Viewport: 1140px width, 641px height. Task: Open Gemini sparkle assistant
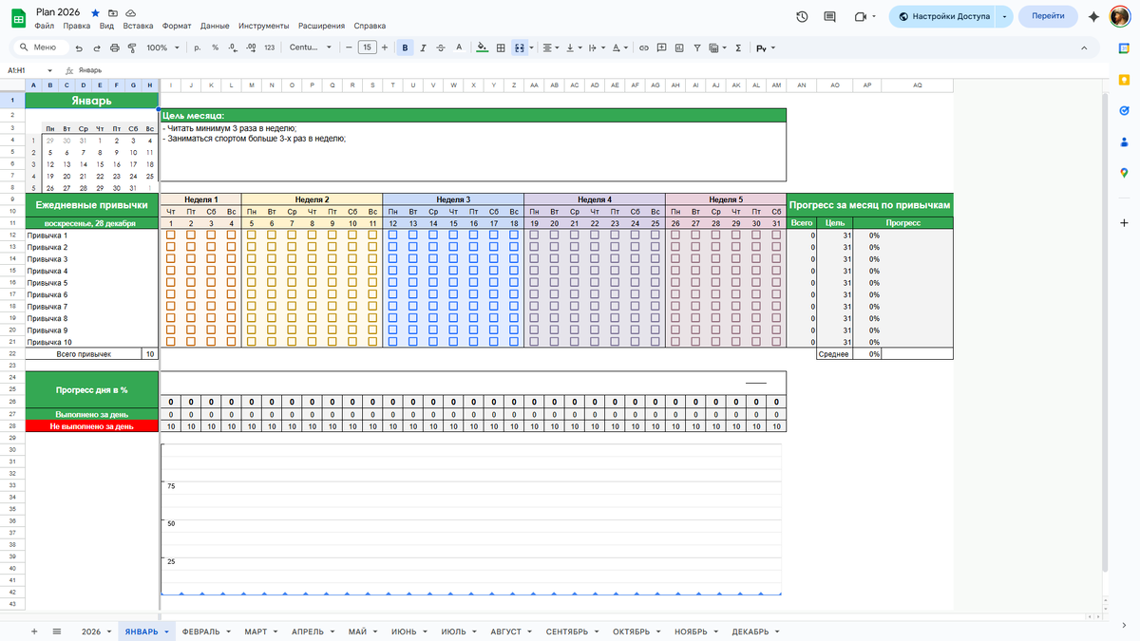pyautogui.click(x=1093, y=16)
